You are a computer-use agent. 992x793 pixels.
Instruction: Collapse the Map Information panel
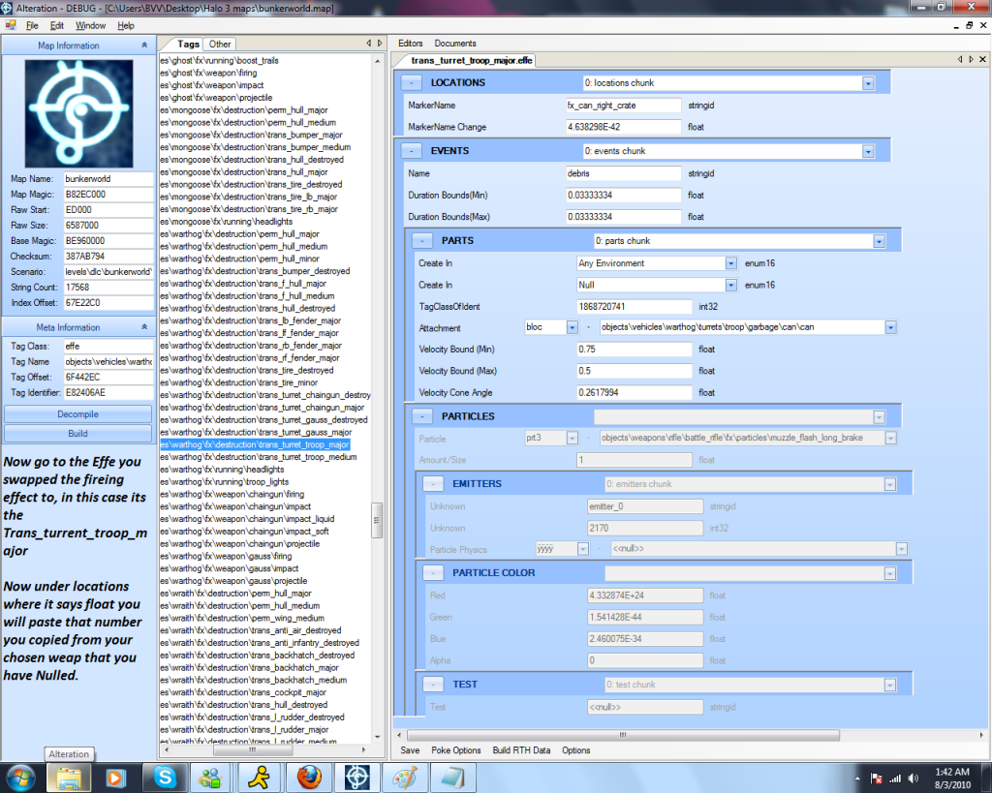click(144, 46)
